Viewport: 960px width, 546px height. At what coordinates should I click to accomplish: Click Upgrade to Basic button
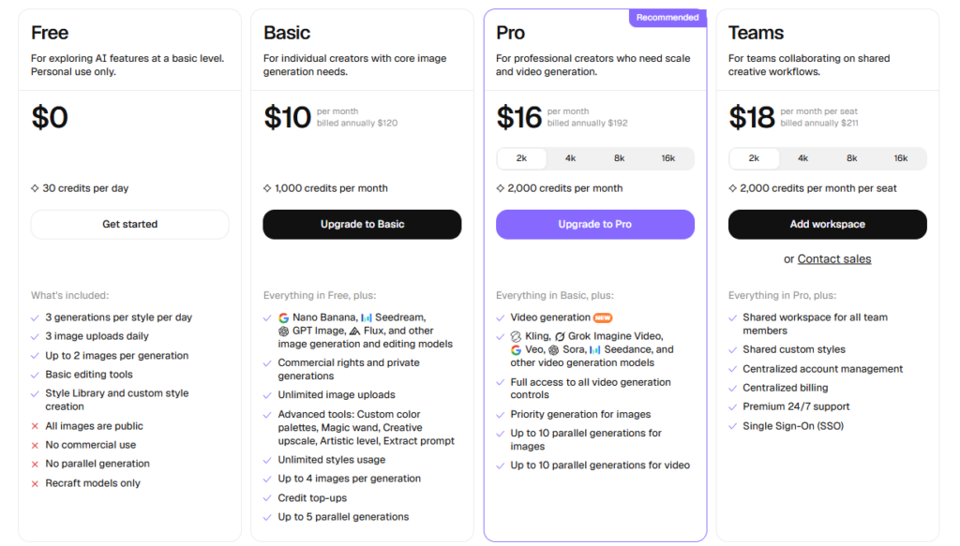pyautogui.click(x=363, y=225)
